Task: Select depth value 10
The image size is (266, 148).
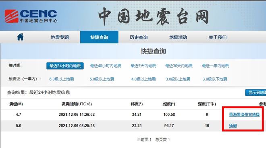Action: (x=207, y=125)
